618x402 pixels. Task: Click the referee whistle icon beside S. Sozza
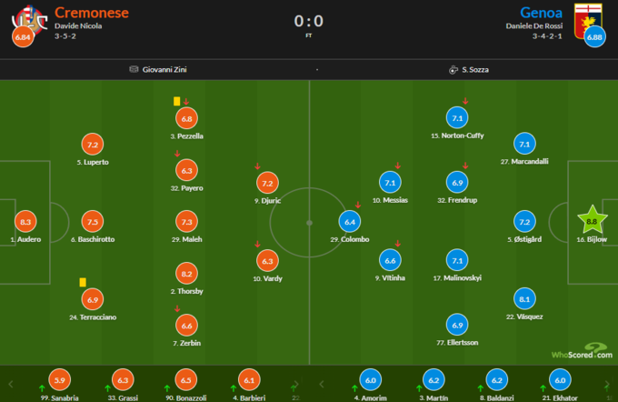click(x=452, y=69)
